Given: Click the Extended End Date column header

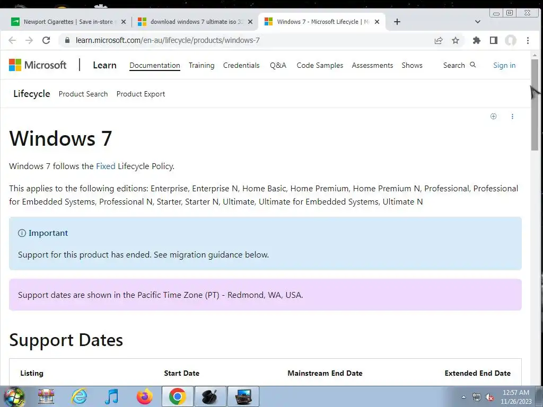Looking at the screenshot, I should tap(478, 374).
